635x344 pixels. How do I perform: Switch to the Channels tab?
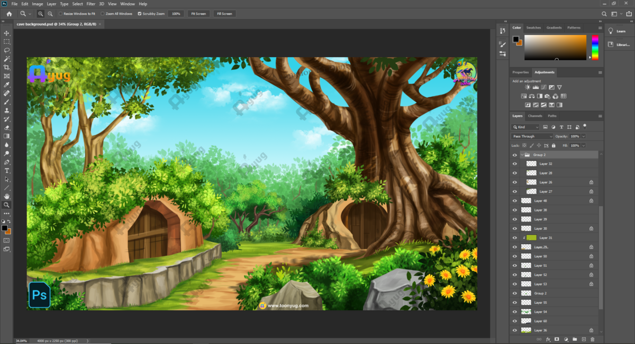tap(535, 116)
